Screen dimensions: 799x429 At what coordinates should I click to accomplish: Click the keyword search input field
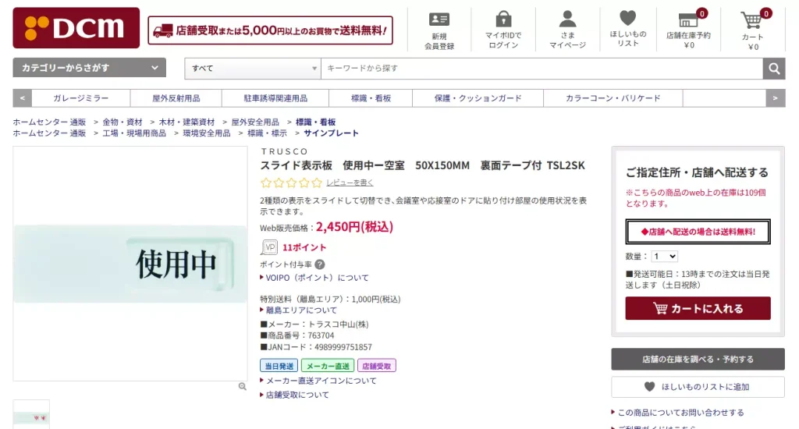542,69
